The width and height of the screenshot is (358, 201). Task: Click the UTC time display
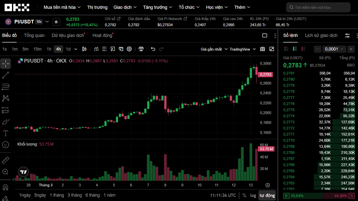(x=223, y=195)
